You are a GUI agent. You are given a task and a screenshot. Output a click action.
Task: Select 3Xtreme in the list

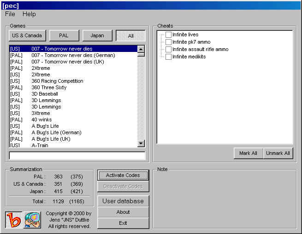point(73,114)
